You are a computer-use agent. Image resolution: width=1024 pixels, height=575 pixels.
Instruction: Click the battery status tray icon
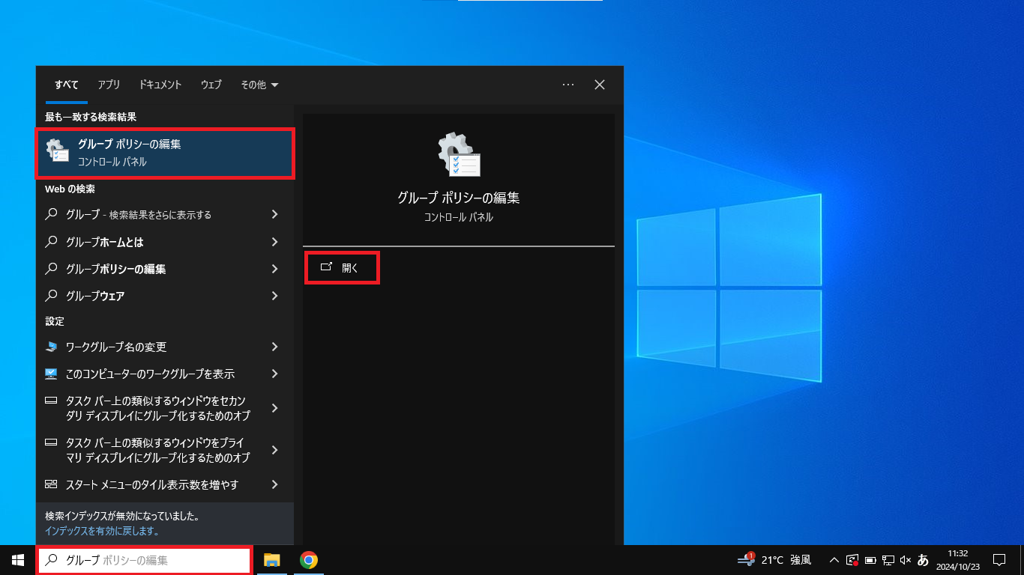click(870, 560)
